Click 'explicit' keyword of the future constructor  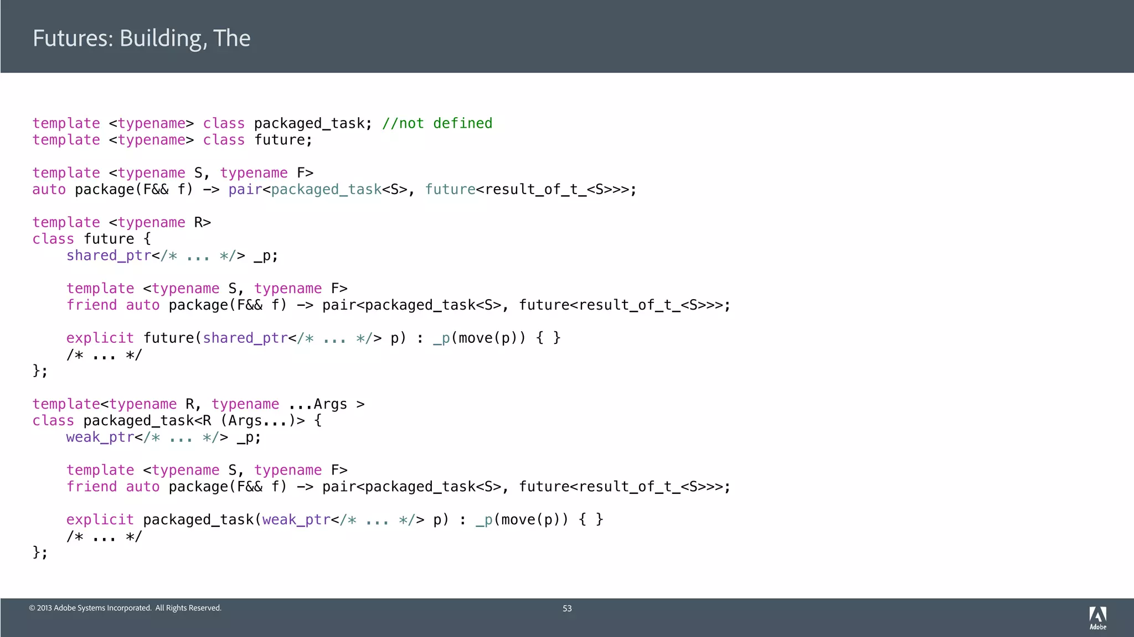[100, 338]
